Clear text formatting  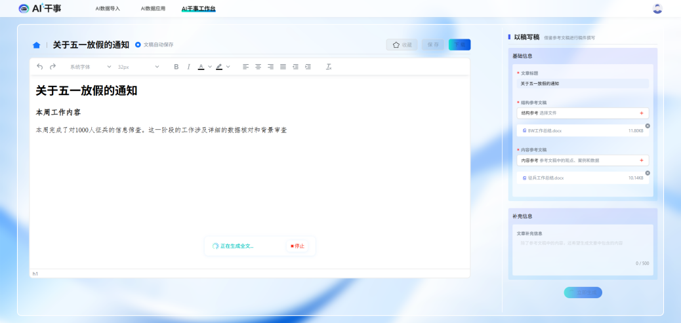329,67
